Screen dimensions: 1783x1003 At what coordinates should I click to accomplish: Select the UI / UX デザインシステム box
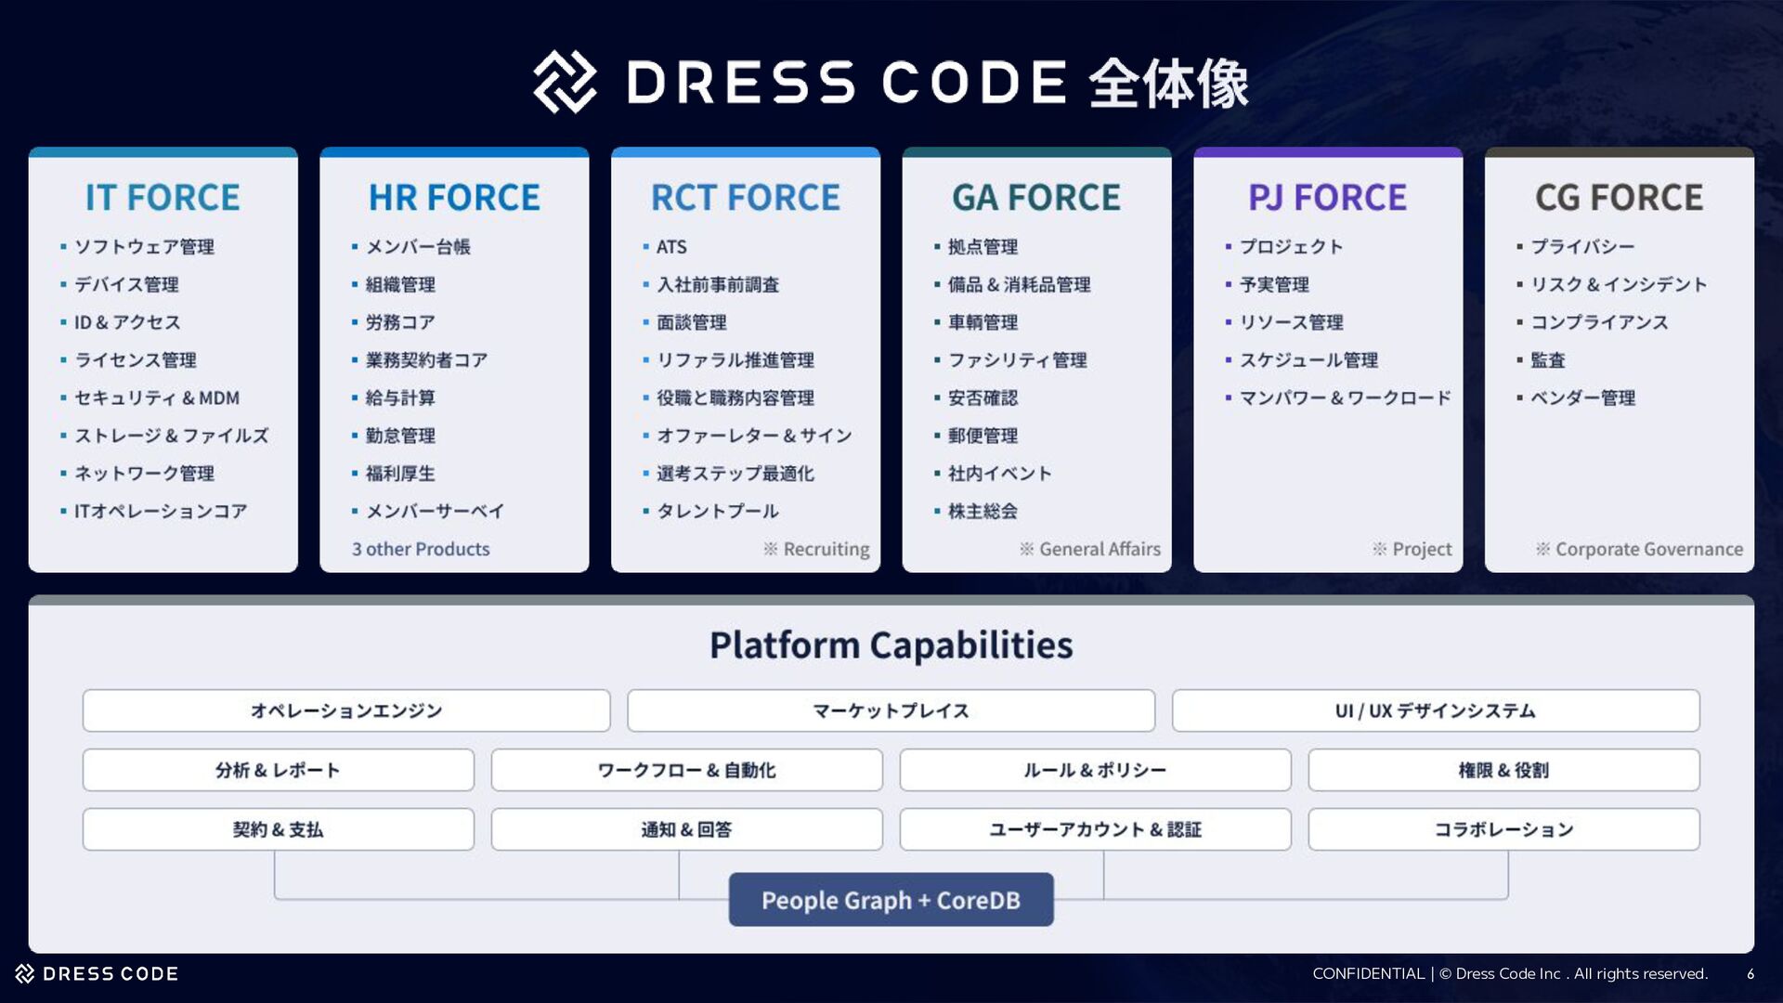point(1435,710)
